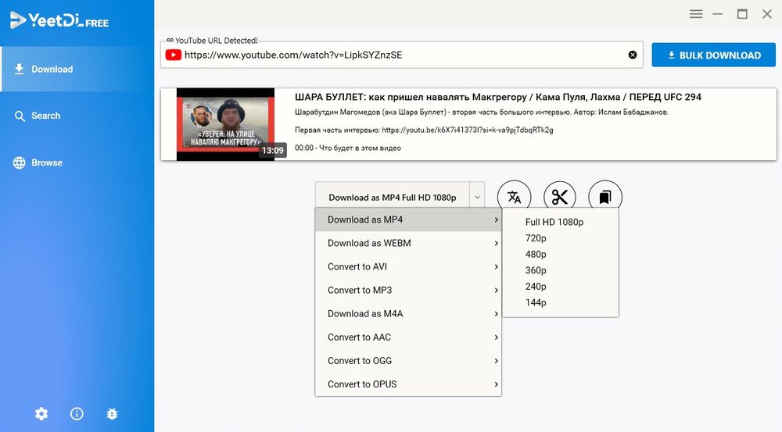Toggle the format dropdown arrow
This screenshot has width=782, height=432.
point(477,198)
